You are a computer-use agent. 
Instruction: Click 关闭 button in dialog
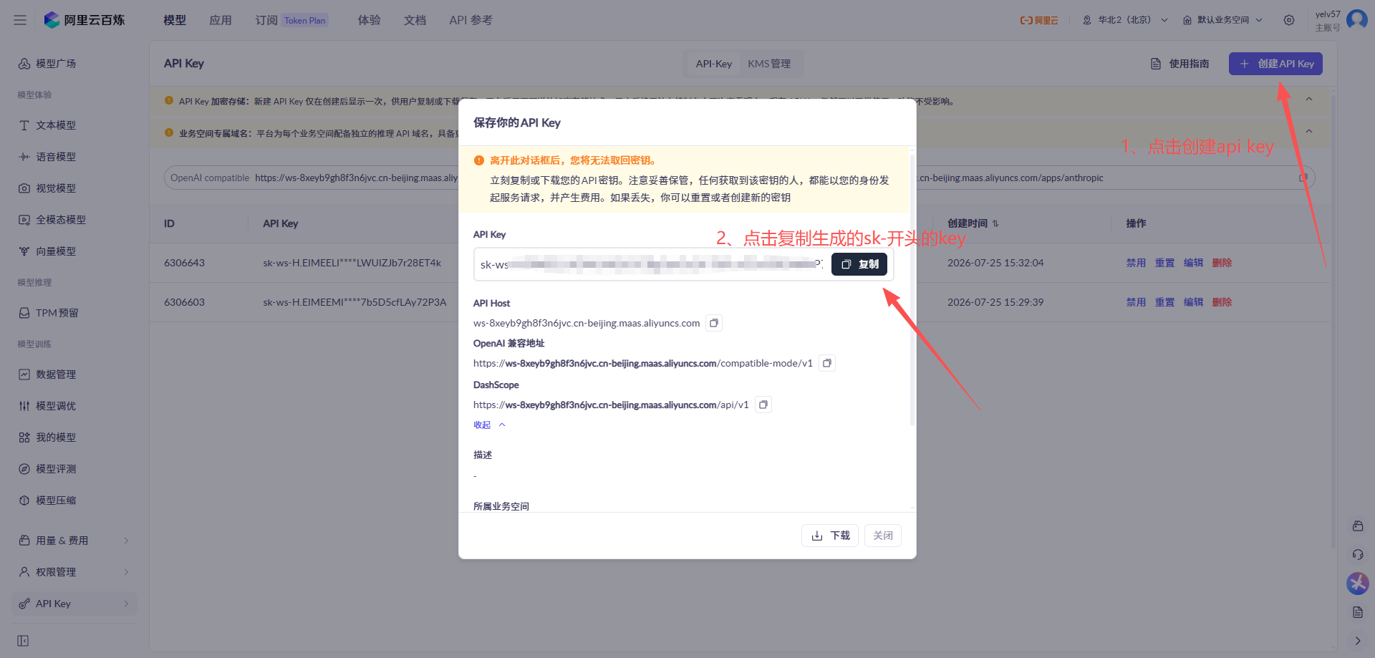pyautogui.click(x=883, y=536)
